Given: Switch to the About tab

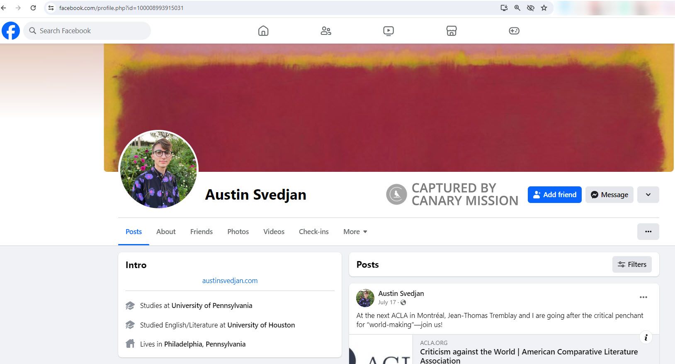Looking at the screenshot, I should pyautogui.click(x=166, y=232).
